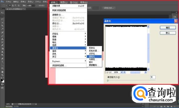Image resolution: width=179 pixels, height=108 pixels.
Task: Expand the 模糊 submenu
Action: (68, 36)
